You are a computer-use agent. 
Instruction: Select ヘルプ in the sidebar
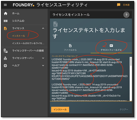pyautogui.click(x=16, y=65)
